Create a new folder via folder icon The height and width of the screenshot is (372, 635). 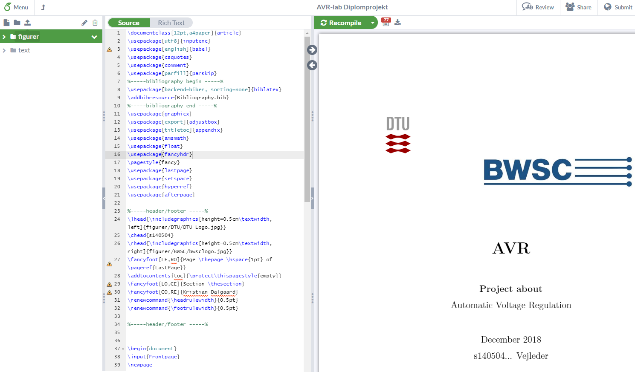pyautogui.click(x=17, y=23)
